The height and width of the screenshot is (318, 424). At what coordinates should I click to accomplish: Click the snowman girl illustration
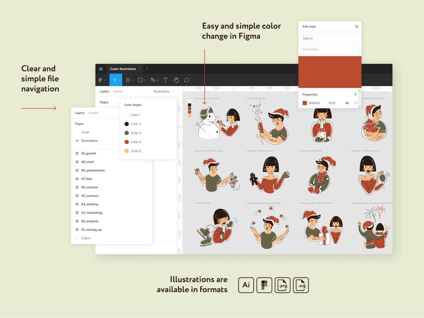pyautogui.click(x=217, y=123)
